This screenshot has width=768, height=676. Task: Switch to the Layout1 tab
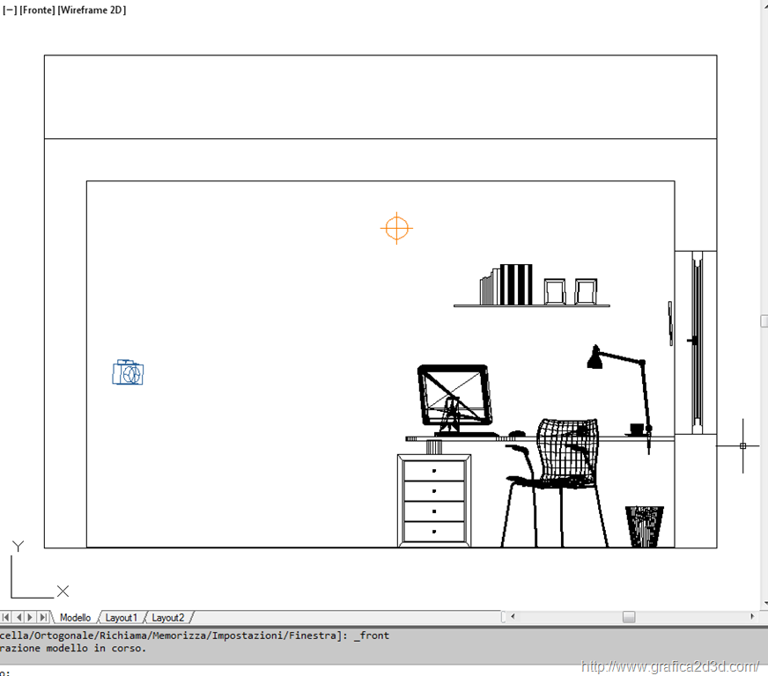pos(122,618)
